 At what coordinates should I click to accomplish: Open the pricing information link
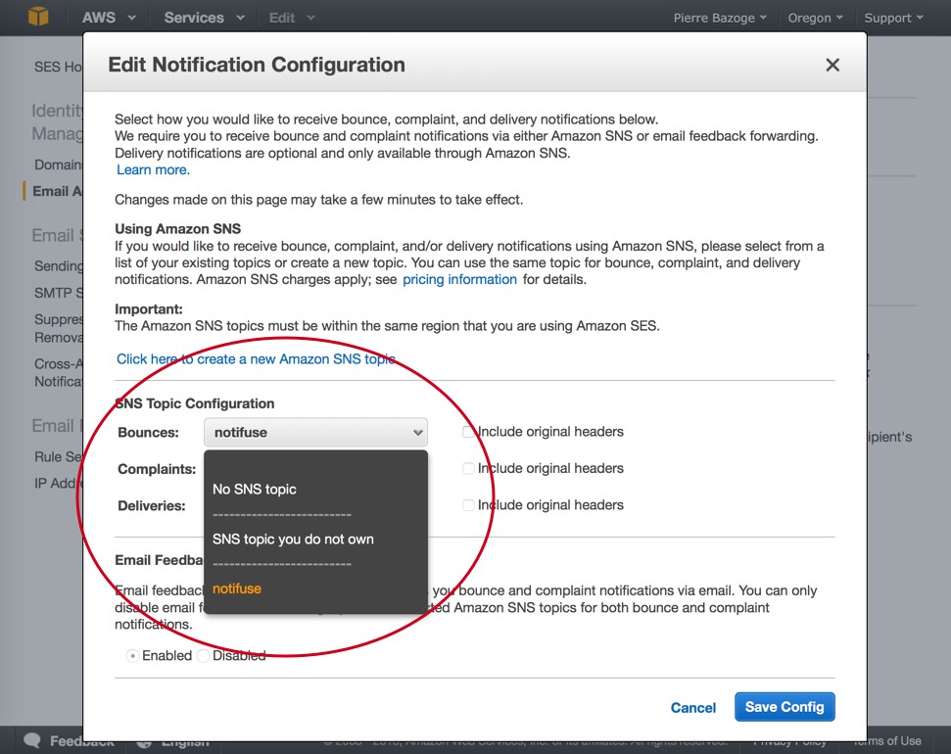tap(459, 280)
